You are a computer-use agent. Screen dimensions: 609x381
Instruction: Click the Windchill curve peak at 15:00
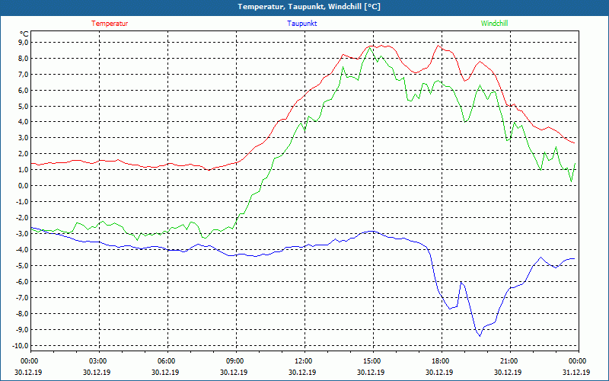pyautogui.click(x=369, y=48)
